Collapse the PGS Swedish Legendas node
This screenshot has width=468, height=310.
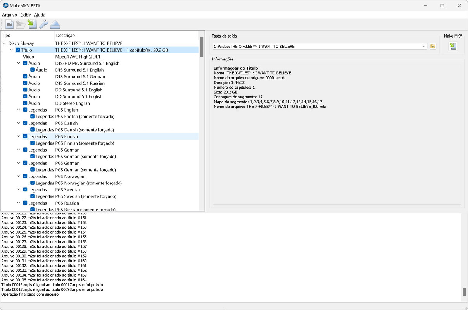click(19, 190)
